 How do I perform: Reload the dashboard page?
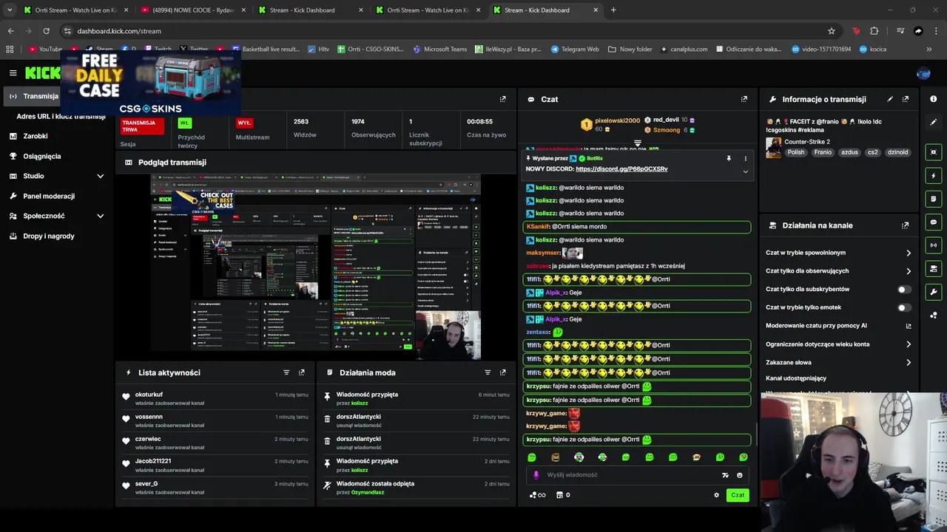[46, 31]
